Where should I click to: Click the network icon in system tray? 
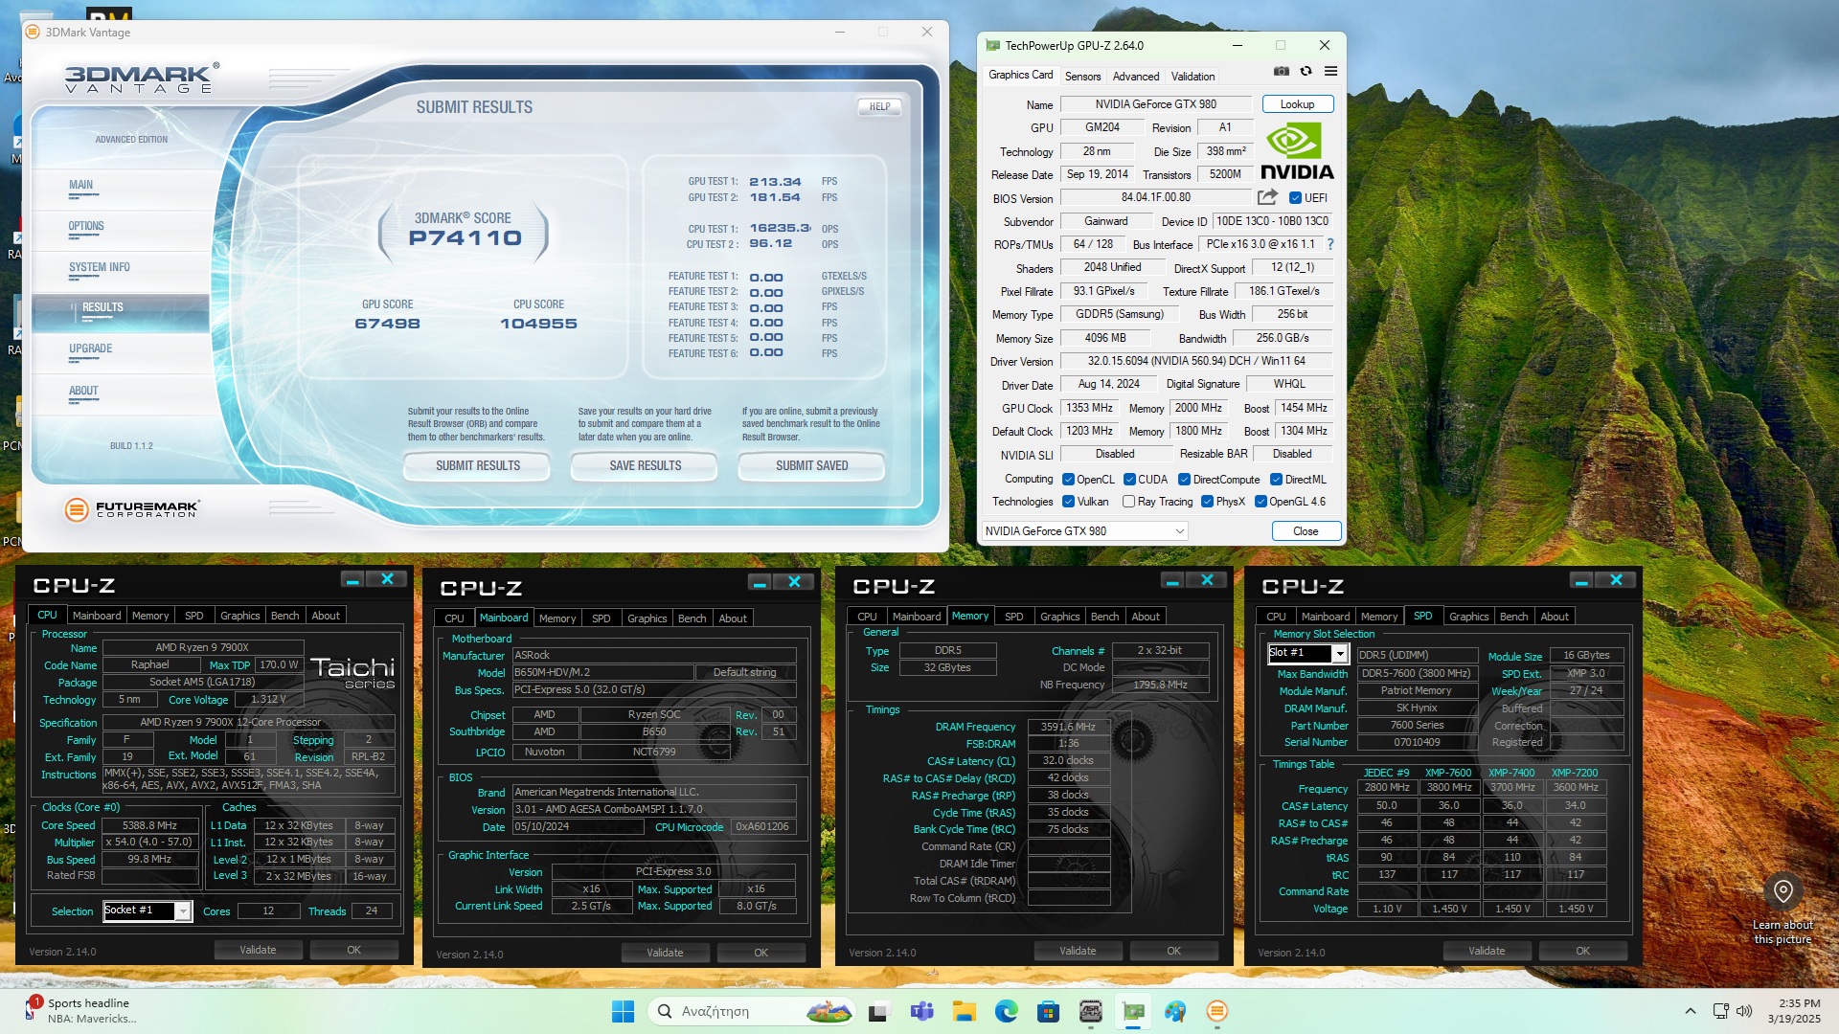tap(1720, 1011)
